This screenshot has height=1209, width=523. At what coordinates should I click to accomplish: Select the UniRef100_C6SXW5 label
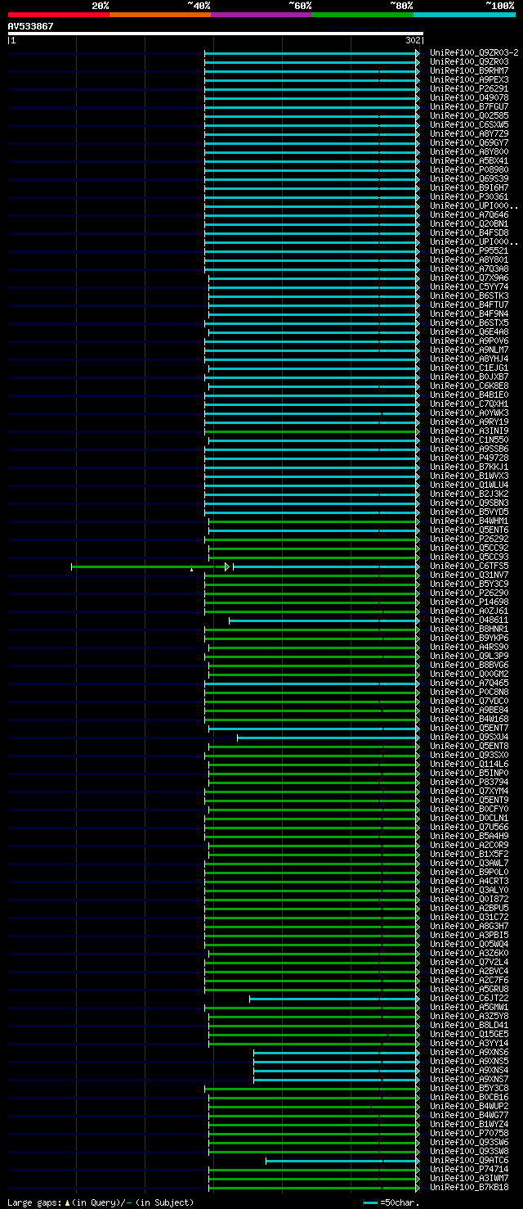pyautogui.click(x=469, y=124)
